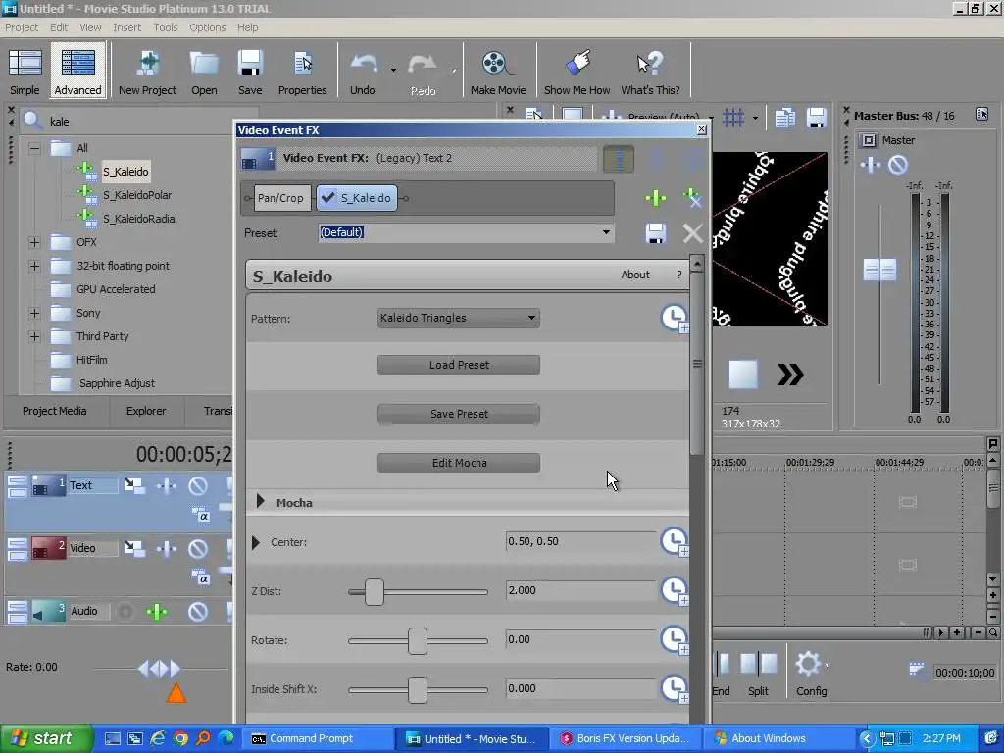Toggle compositing mode on Video track
Image resolution: width=1004 pixels, height=753 pixels.
[x=200, y=577]
